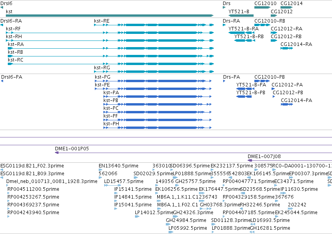Click EST LD15457.5prime
Image resolution: width=332 pixels, height=234 pixels.
113,185
